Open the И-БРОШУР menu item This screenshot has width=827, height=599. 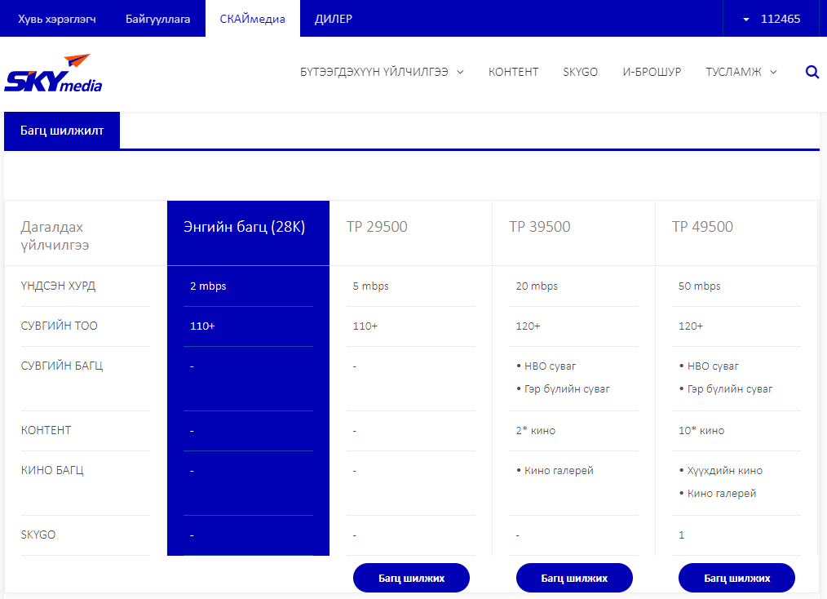tap(652, 72)
